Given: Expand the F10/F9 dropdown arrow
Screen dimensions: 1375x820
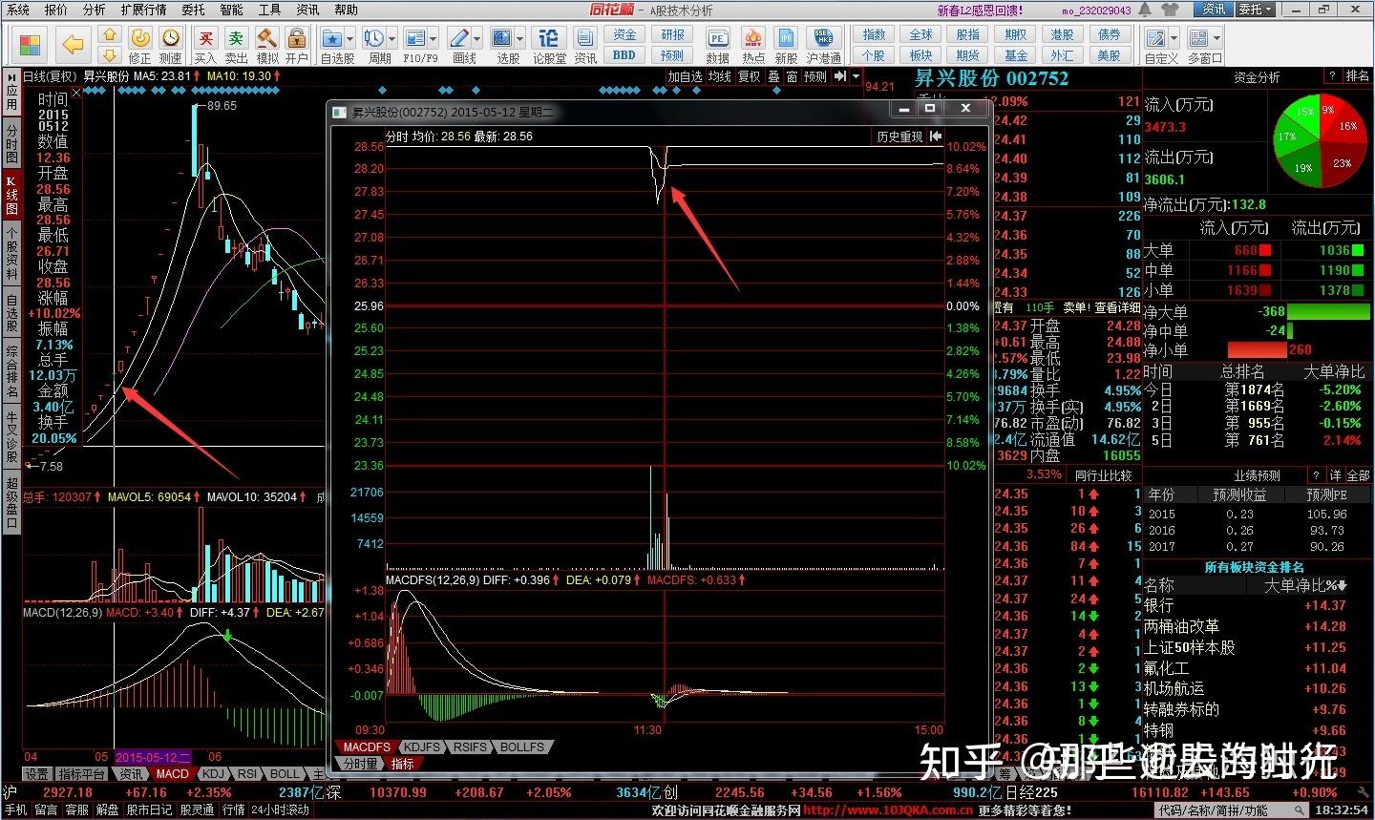Looking at the screenshot, I should pos(434,38).
